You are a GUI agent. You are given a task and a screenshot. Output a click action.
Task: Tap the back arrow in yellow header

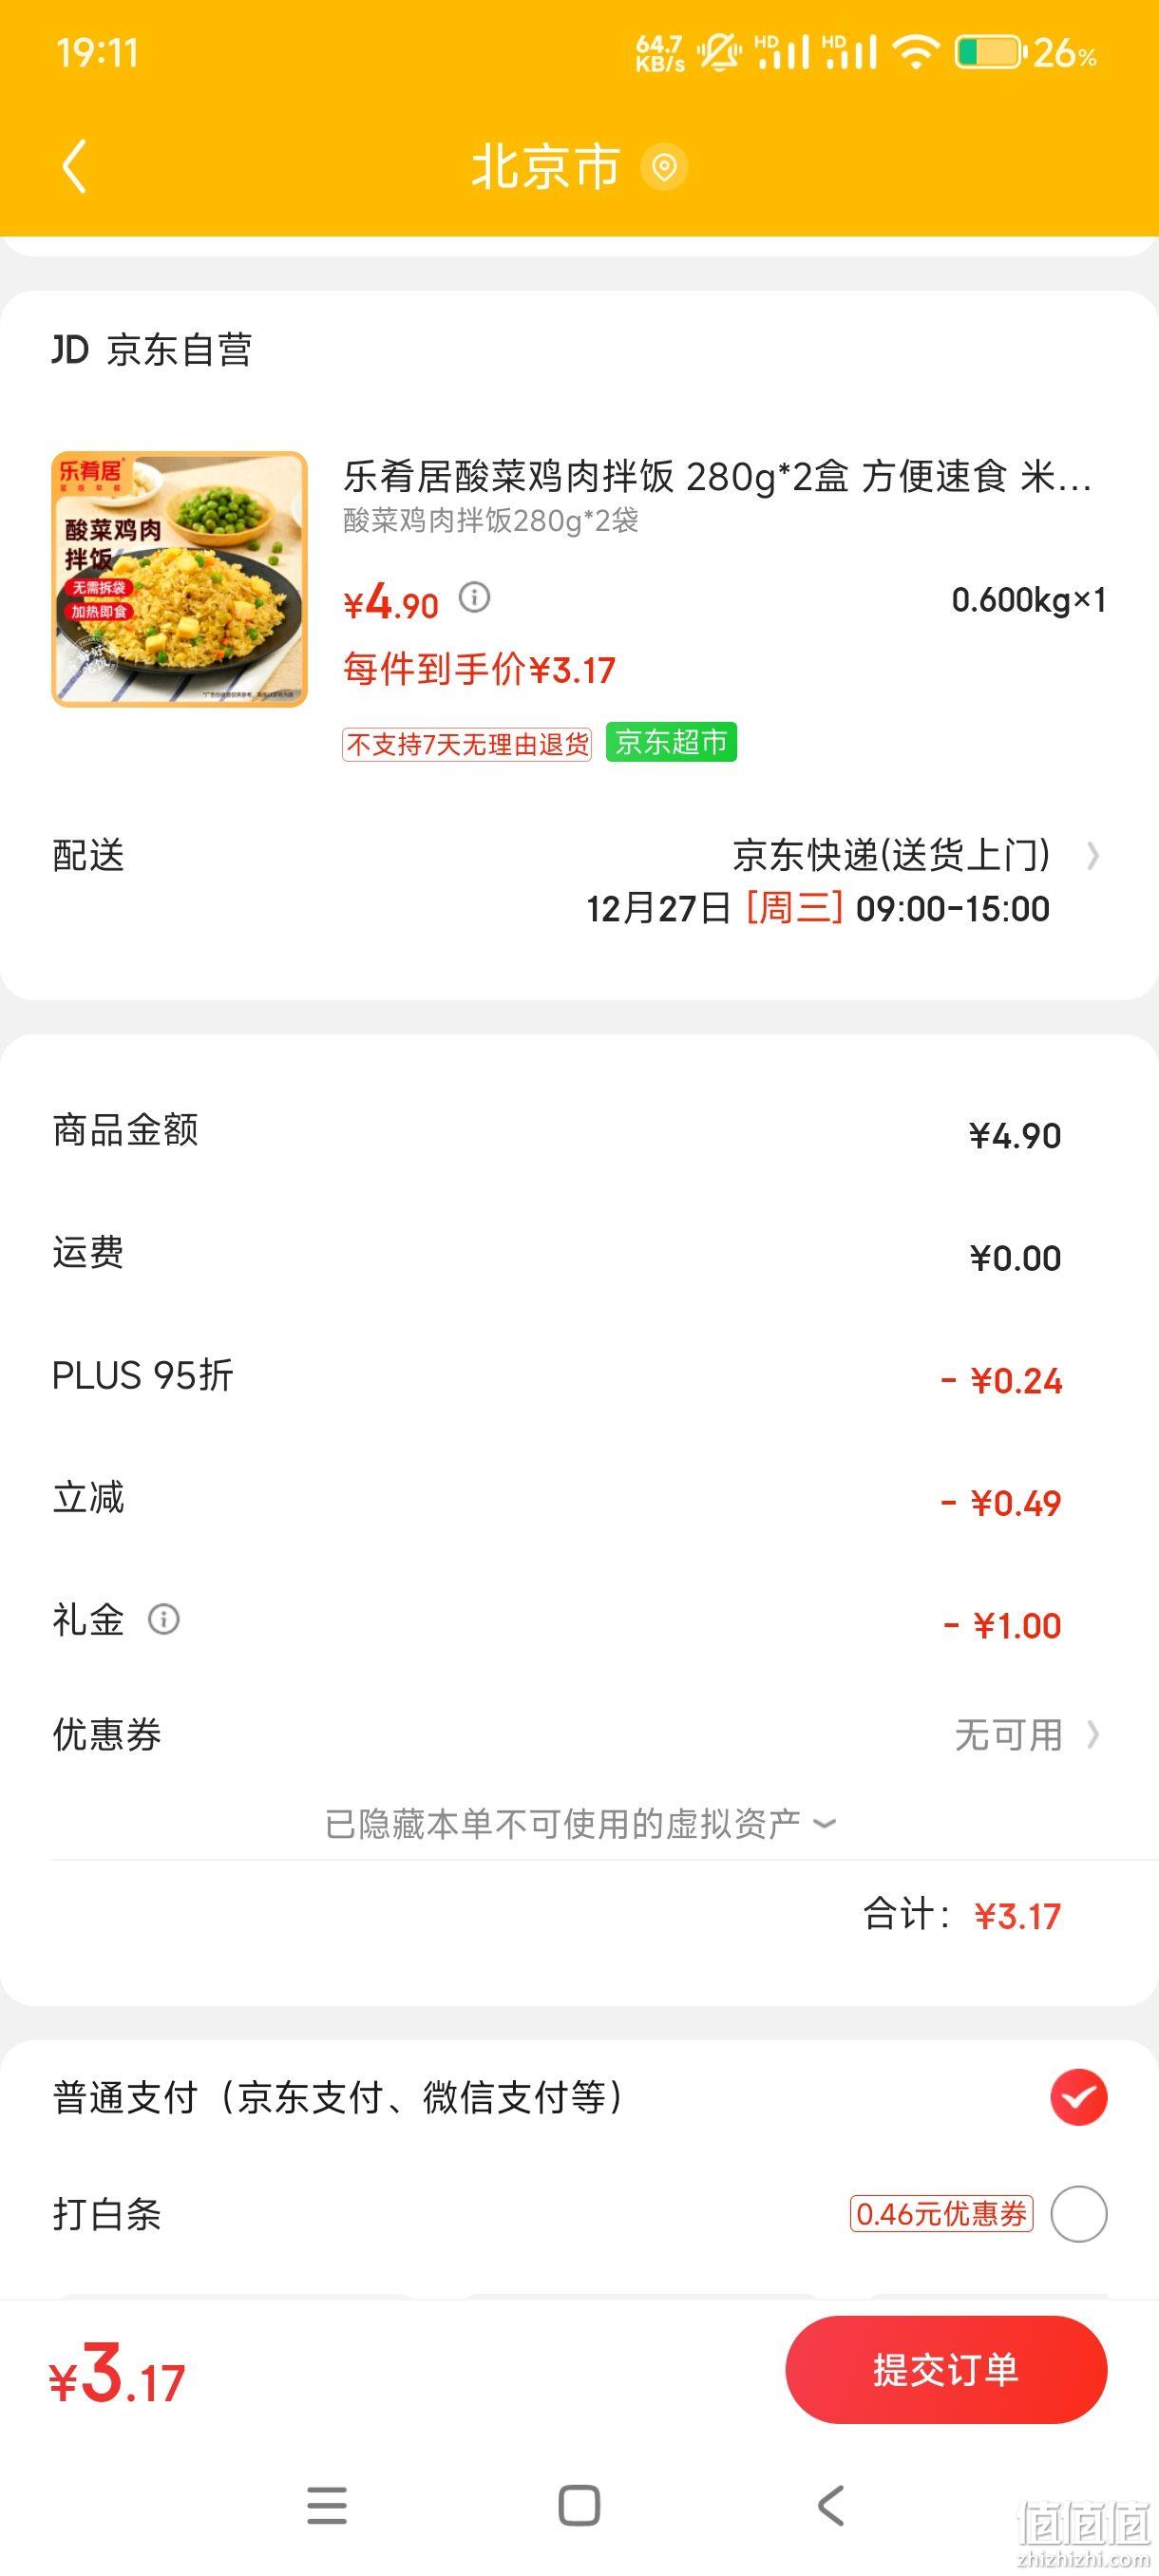coord(75,166)
